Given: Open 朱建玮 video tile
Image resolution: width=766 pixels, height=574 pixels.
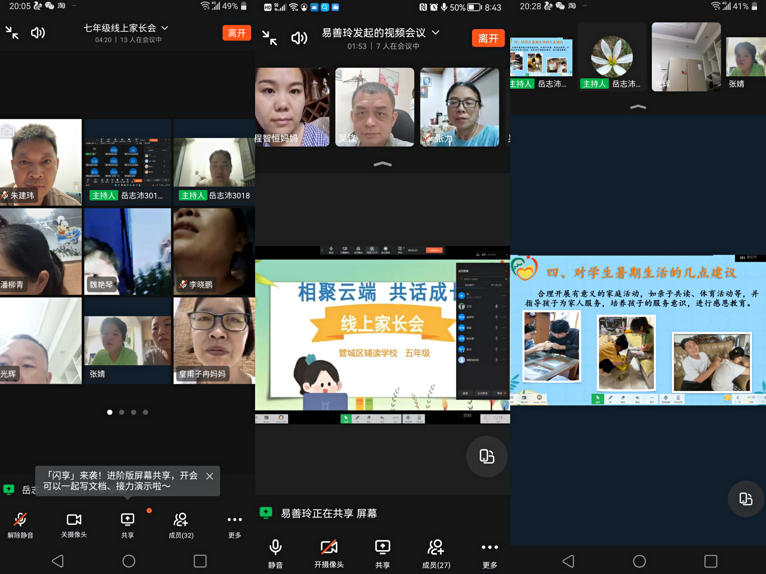Looking at the screenshot, I should (x=41, y=162).
